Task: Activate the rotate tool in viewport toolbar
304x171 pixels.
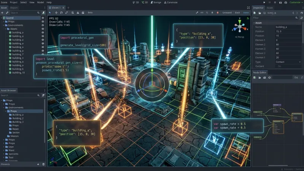Action: point(61,13)
